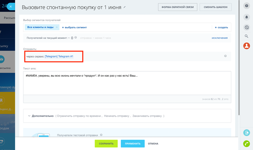Image resolution: width=253 pixels, height=150 pixels.
Task: Close the slider panel with X button
Action: tap(11, 7)
